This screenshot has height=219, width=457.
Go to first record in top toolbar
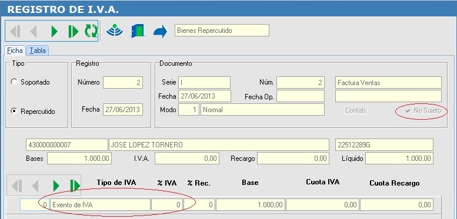(15, 31)
